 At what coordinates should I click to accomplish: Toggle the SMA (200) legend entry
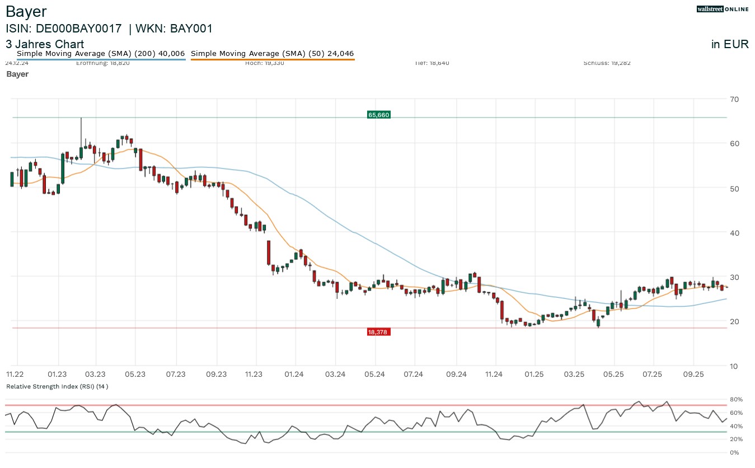tap(101, 54)
